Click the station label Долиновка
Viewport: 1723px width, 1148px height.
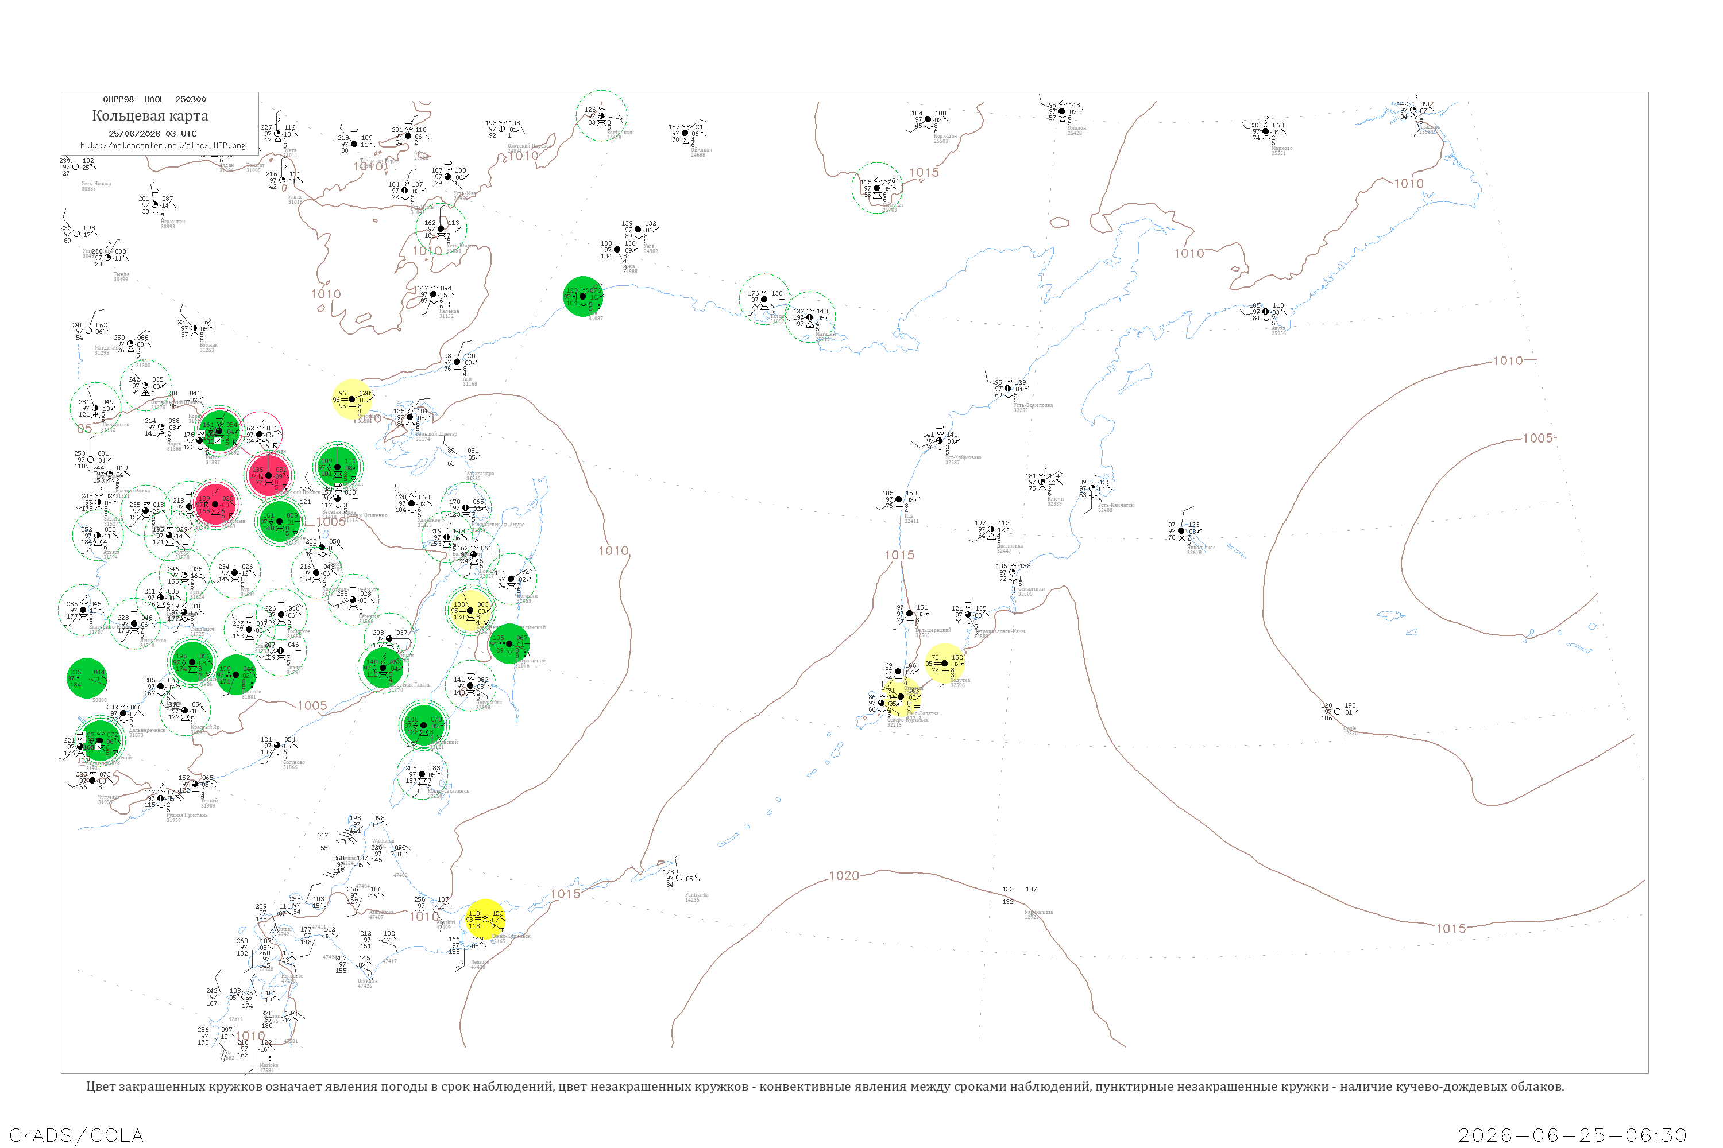[1010, 546]
